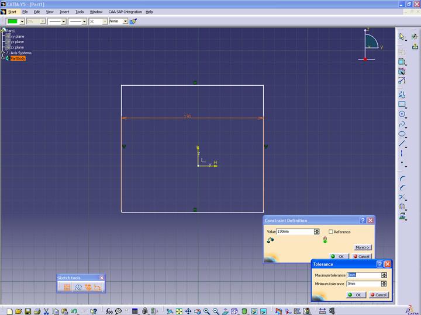Click the What's This help icon
The height and width of the screenshot is (315, 421).
(x=94, y=311)
